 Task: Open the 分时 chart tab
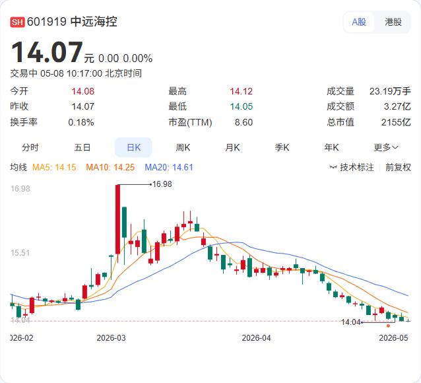pos(30,147)
